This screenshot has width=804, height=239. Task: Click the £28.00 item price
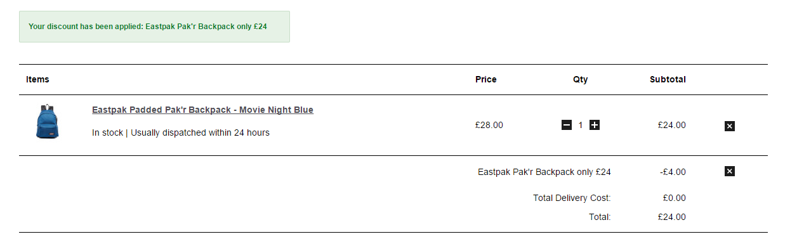point(489,125)
